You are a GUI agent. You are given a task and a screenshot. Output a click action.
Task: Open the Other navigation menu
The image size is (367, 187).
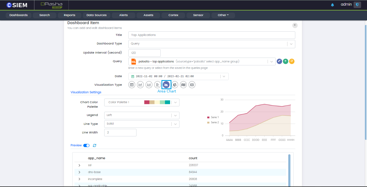click(223, 15)
